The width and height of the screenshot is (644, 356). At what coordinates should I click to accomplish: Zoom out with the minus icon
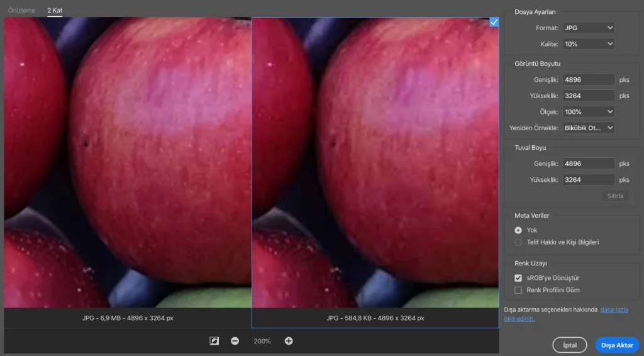point(235,341)
